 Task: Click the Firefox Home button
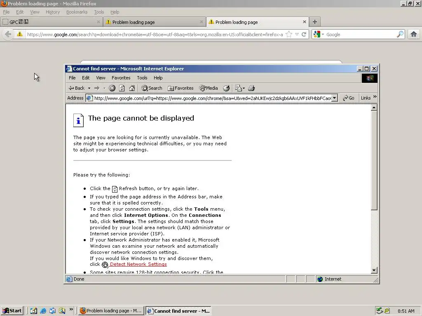point(414,34)
